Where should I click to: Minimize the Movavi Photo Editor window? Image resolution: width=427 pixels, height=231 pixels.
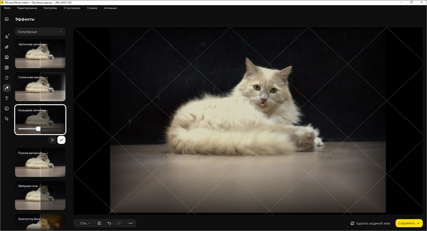[401, 2]
